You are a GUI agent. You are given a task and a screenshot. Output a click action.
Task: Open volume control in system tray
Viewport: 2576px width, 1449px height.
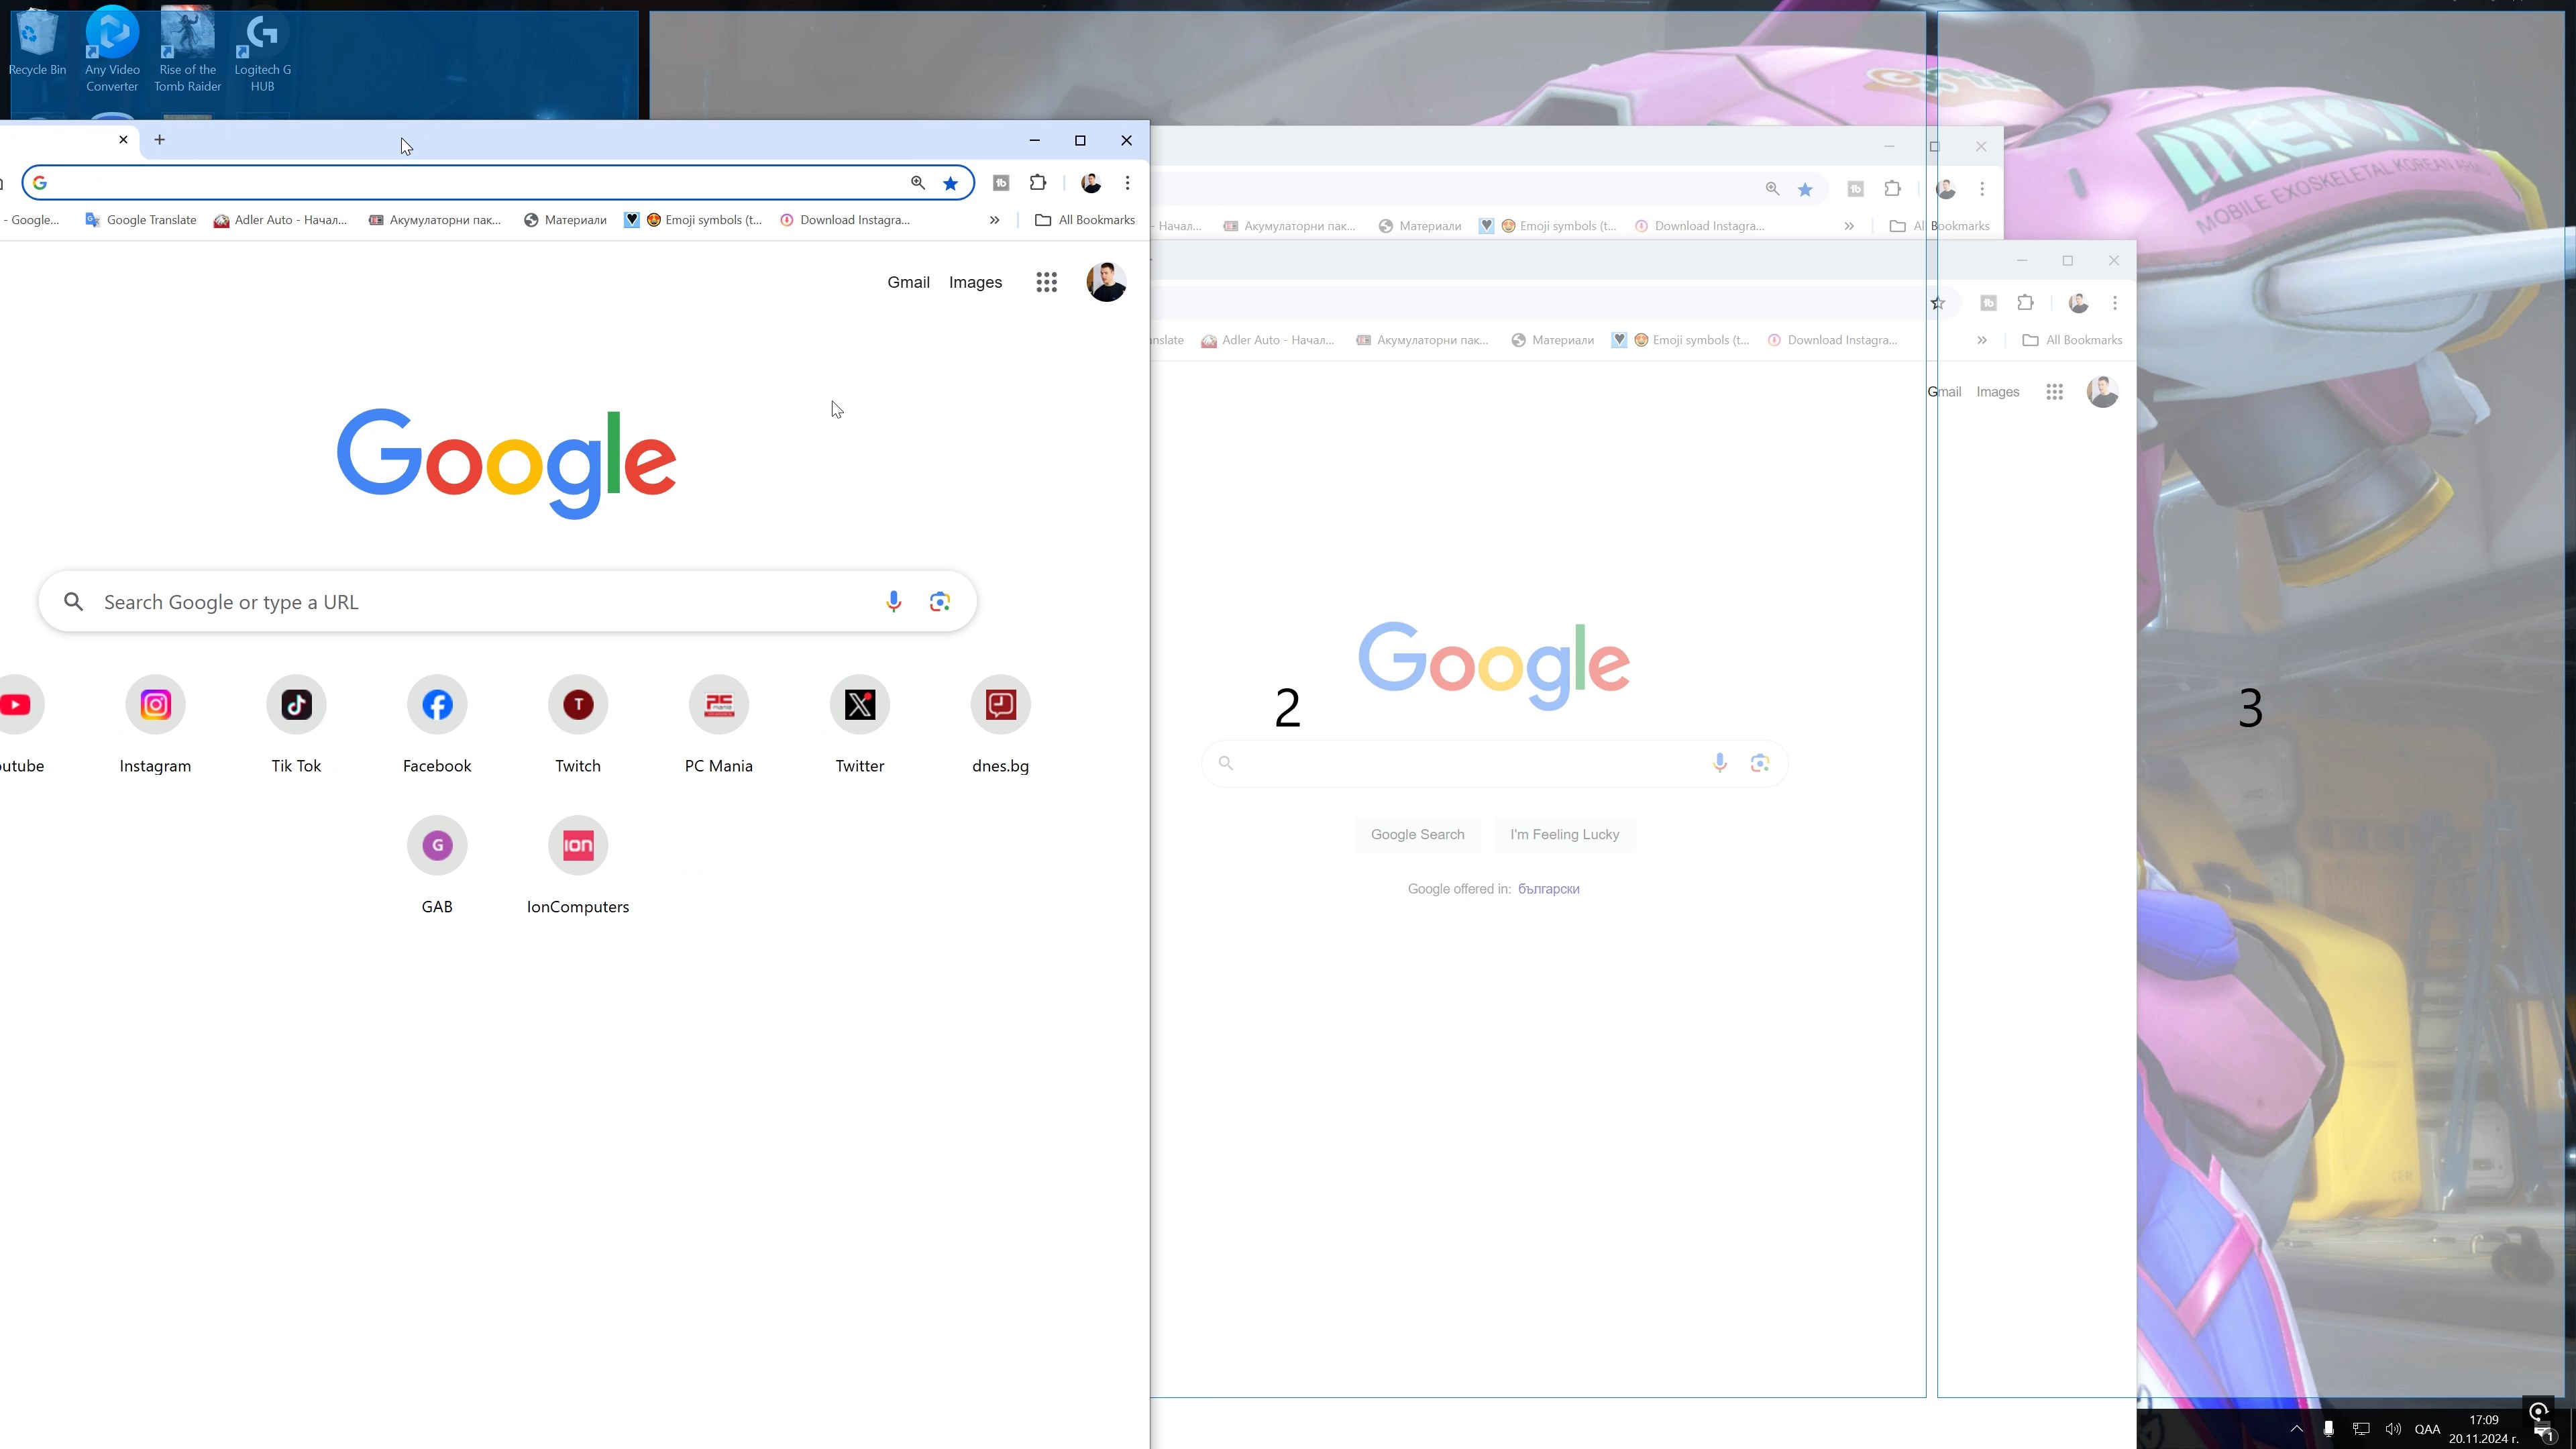click(2392, 1429)
